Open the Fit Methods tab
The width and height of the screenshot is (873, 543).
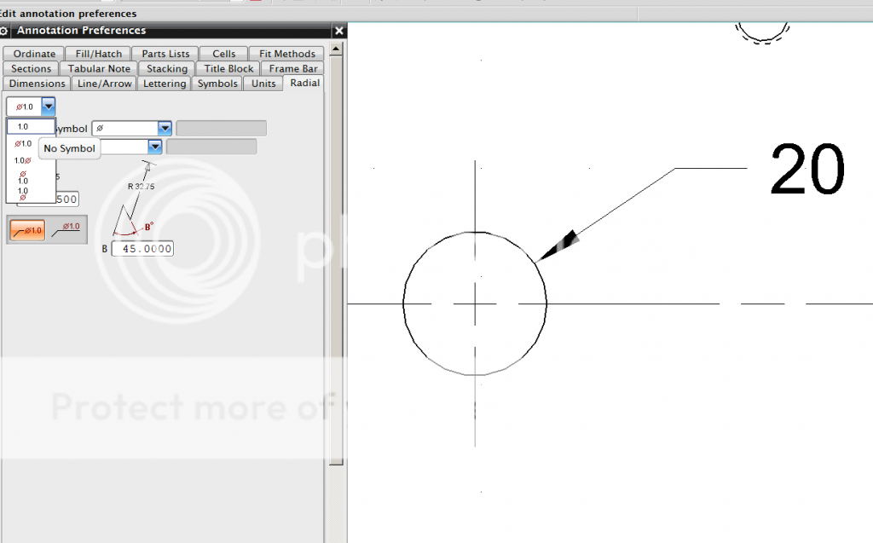tap(286, 54)
